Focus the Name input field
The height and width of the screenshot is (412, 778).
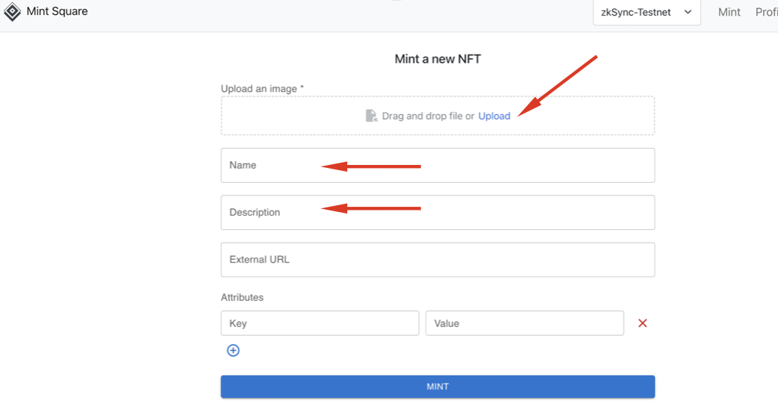[x=438, y=165]
